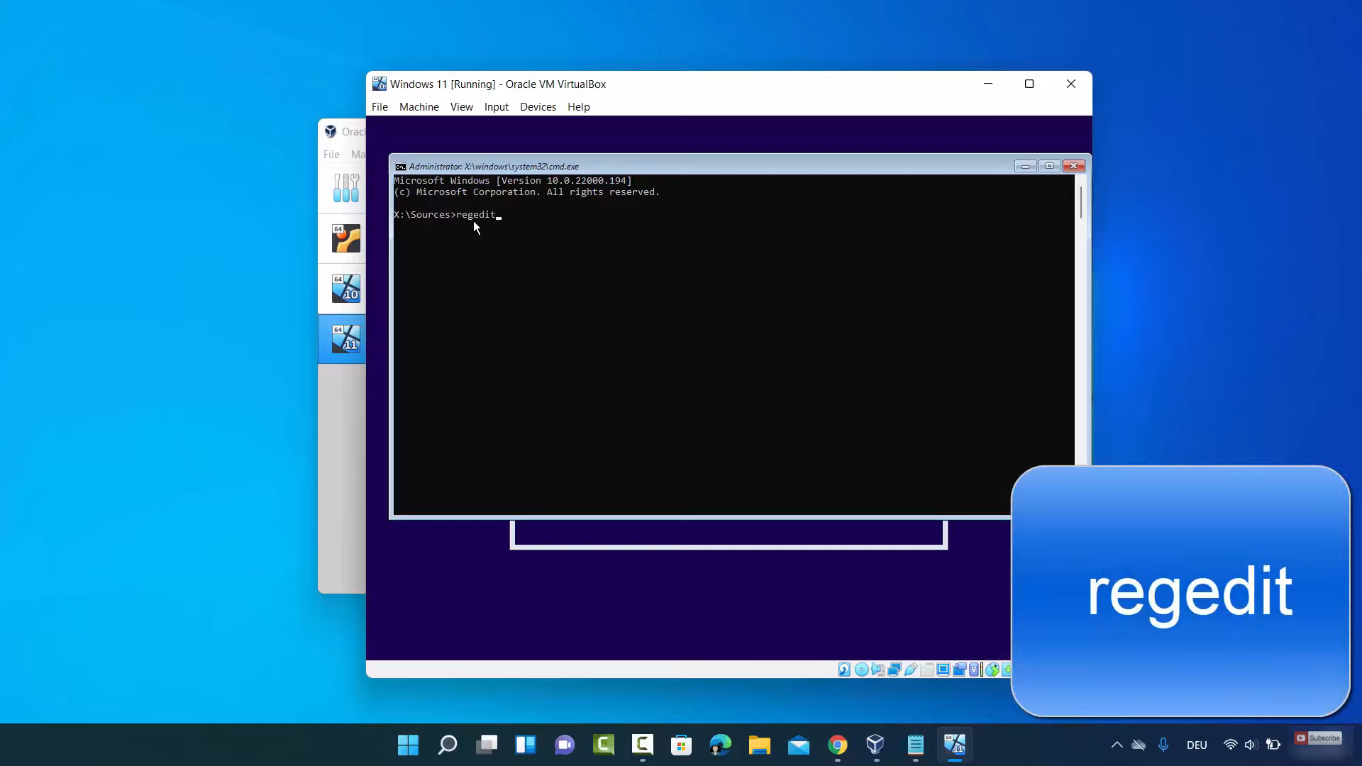Open the View menu
The height and width of the screenshot is (766, 1362).
(x=461, y=107)
